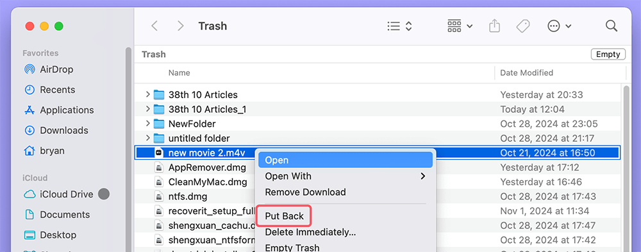The width and height of the screenshot is (641, 252).
Task: Choose Remove Download in context menu
Action: click(345, 192)
